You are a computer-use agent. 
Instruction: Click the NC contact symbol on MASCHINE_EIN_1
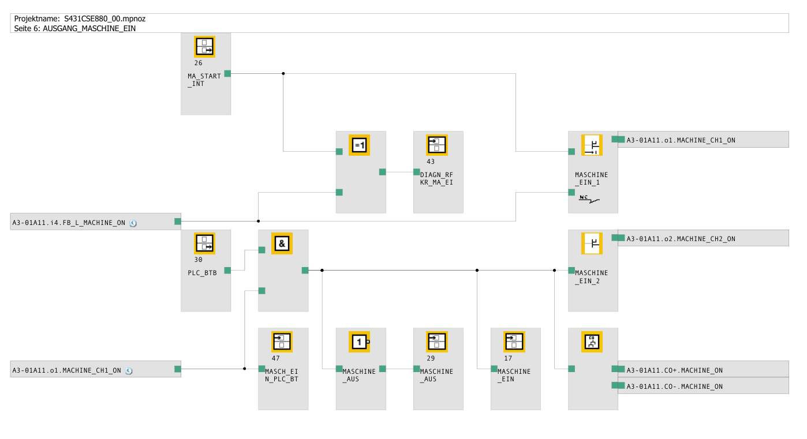589,200
